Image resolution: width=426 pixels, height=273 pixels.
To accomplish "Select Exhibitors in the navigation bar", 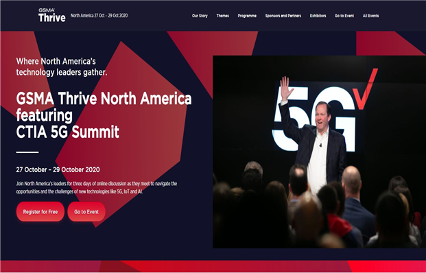I will coord(318,16).
